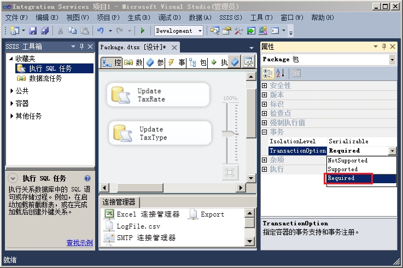Expand the 容器 toolbox group

11,103
